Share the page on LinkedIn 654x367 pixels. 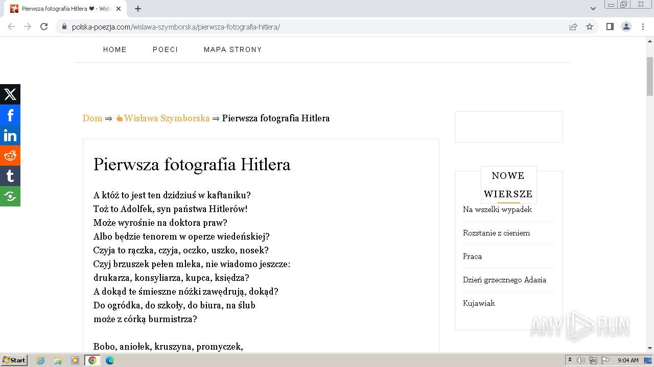10,135
